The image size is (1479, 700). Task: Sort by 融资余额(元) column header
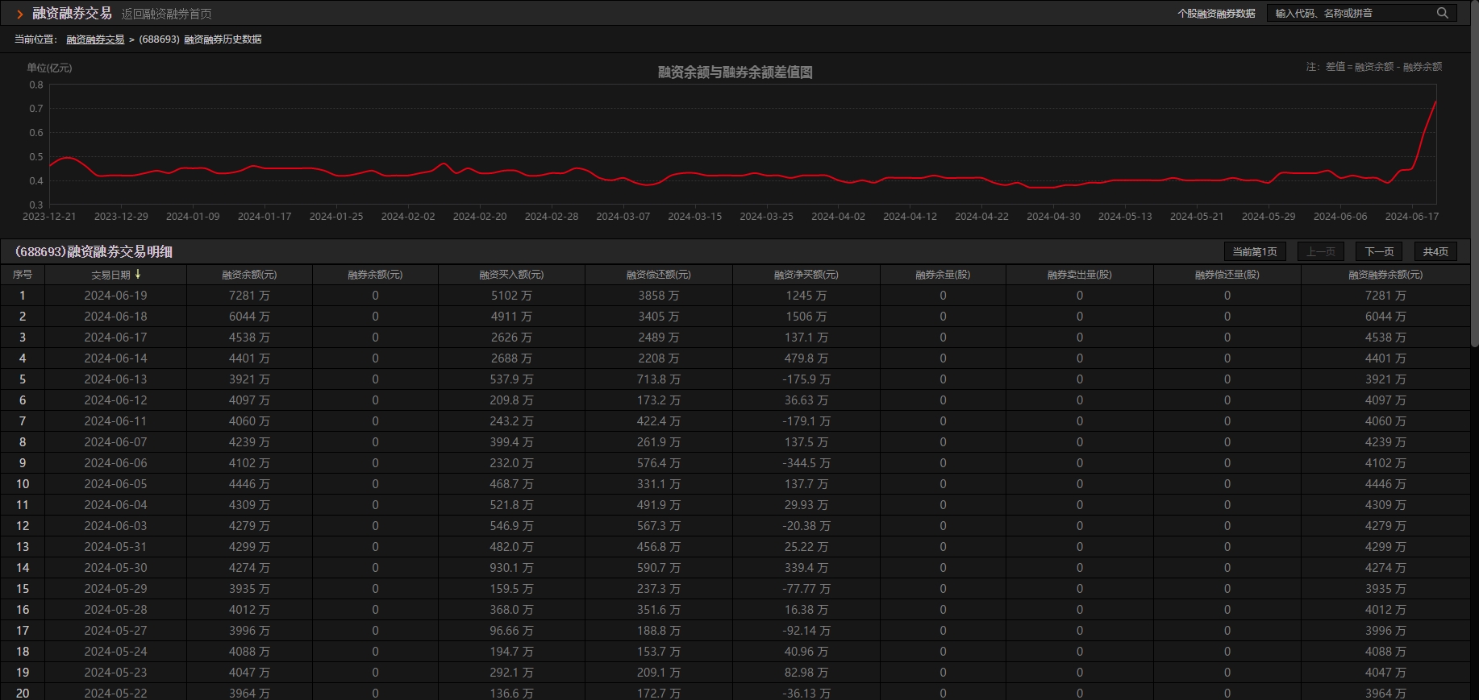click(249, 275)
